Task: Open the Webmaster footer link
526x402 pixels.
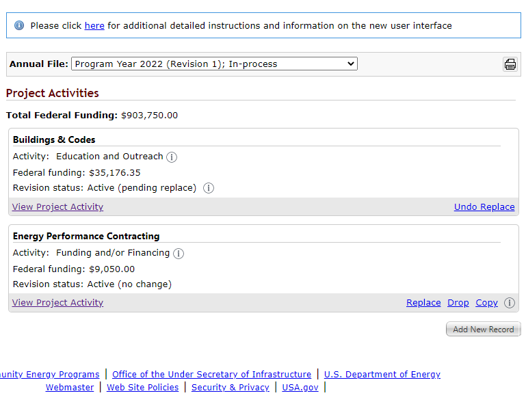Action: [70, 388]
